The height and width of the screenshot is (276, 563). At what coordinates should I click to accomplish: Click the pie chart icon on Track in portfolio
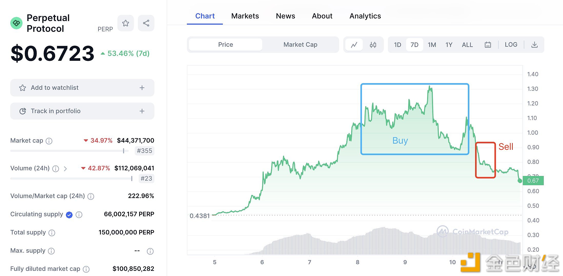point(23,111)
